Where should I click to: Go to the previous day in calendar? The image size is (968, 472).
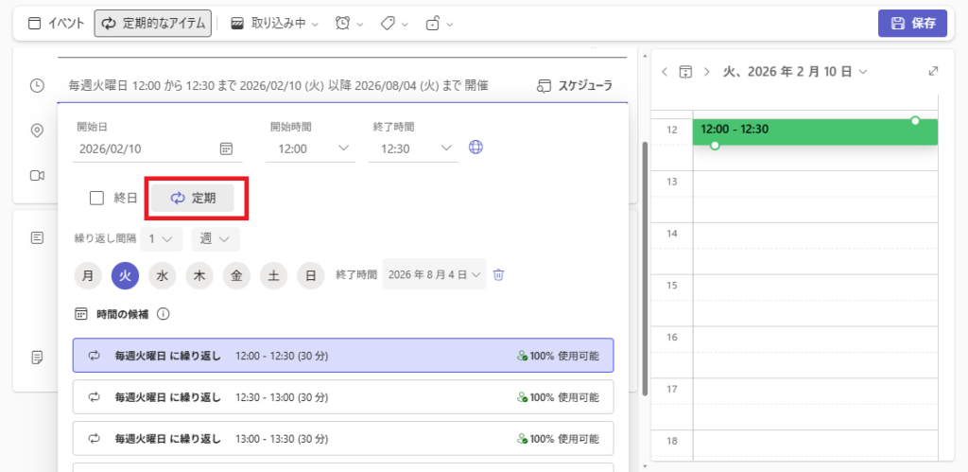click(665, 72)
